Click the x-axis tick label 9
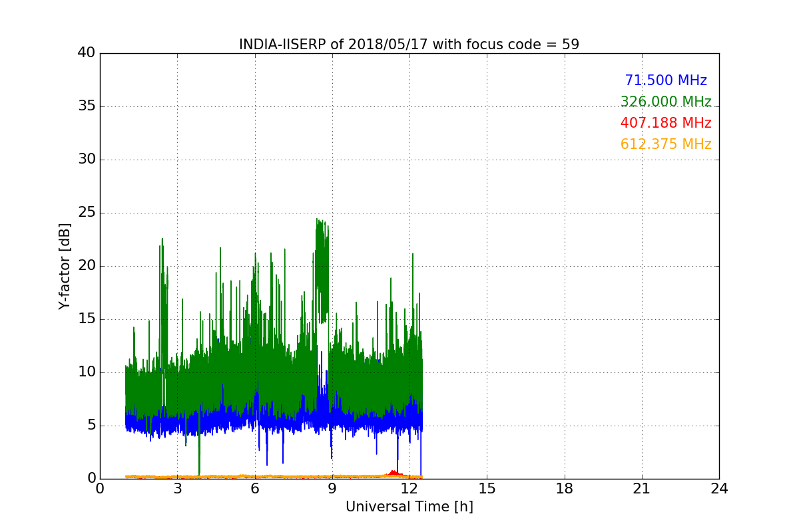 click(x=332, y=488)
